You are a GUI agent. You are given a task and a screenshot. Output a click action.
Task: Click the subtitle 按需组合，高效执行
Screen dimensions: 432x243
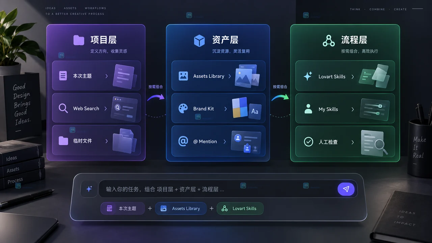359,51
